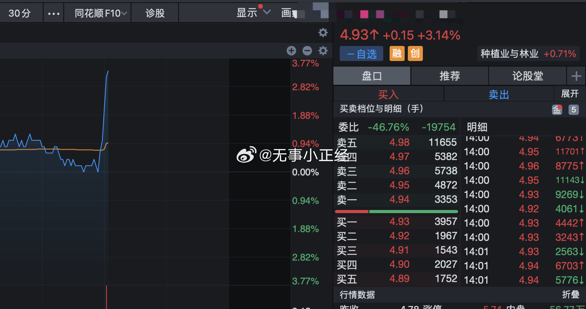Click the 卖出 sell button
The width and height of the screenshot is (586, 309).
coord(499,94)
